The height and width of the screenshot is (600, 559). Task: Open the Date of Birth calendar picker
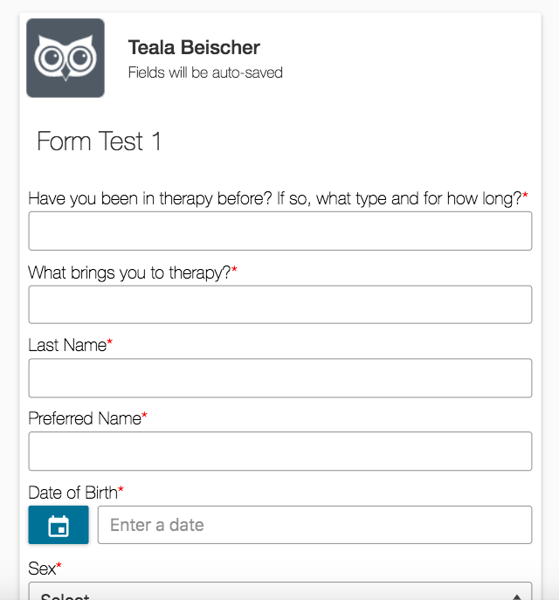point(59,525)
